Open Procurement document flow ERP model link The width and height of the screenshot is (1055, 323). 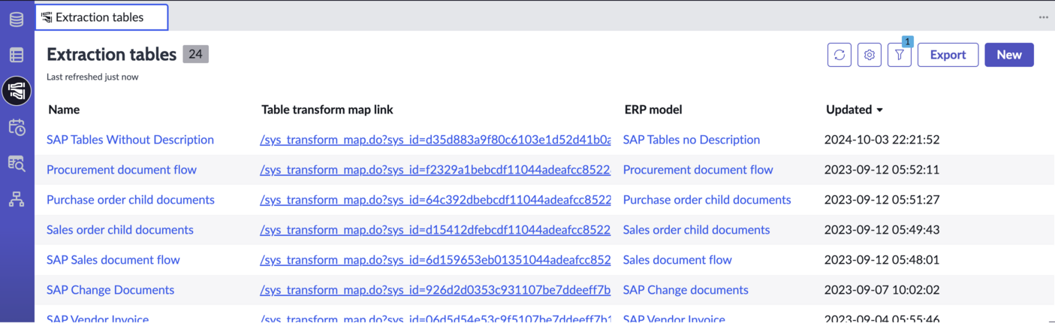[x=698, y=170]
